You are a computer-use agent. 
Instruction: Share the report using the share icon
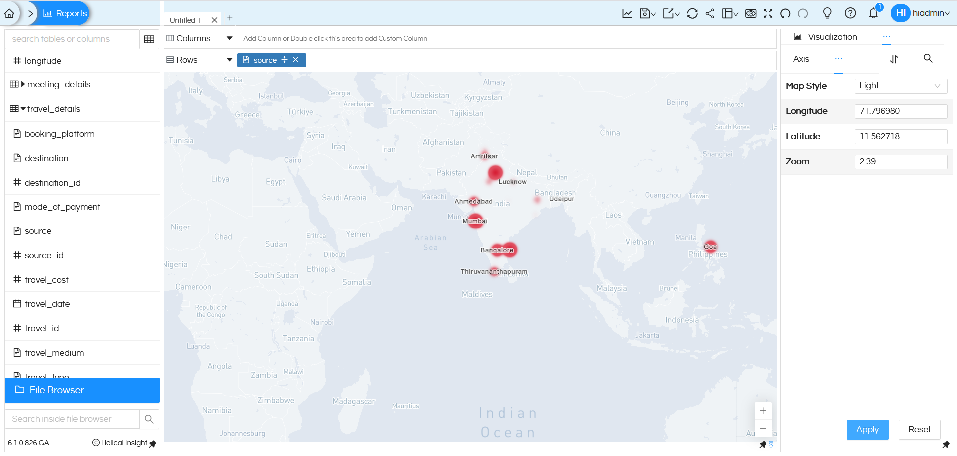pyautogui.click(x=709, y=13)
